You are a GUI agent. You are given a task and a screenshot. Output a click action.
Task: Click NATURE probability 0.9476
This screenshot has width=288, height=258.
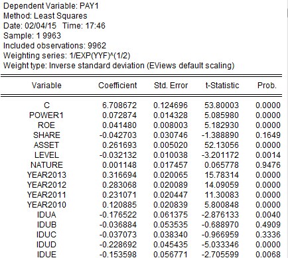point(268,165)
